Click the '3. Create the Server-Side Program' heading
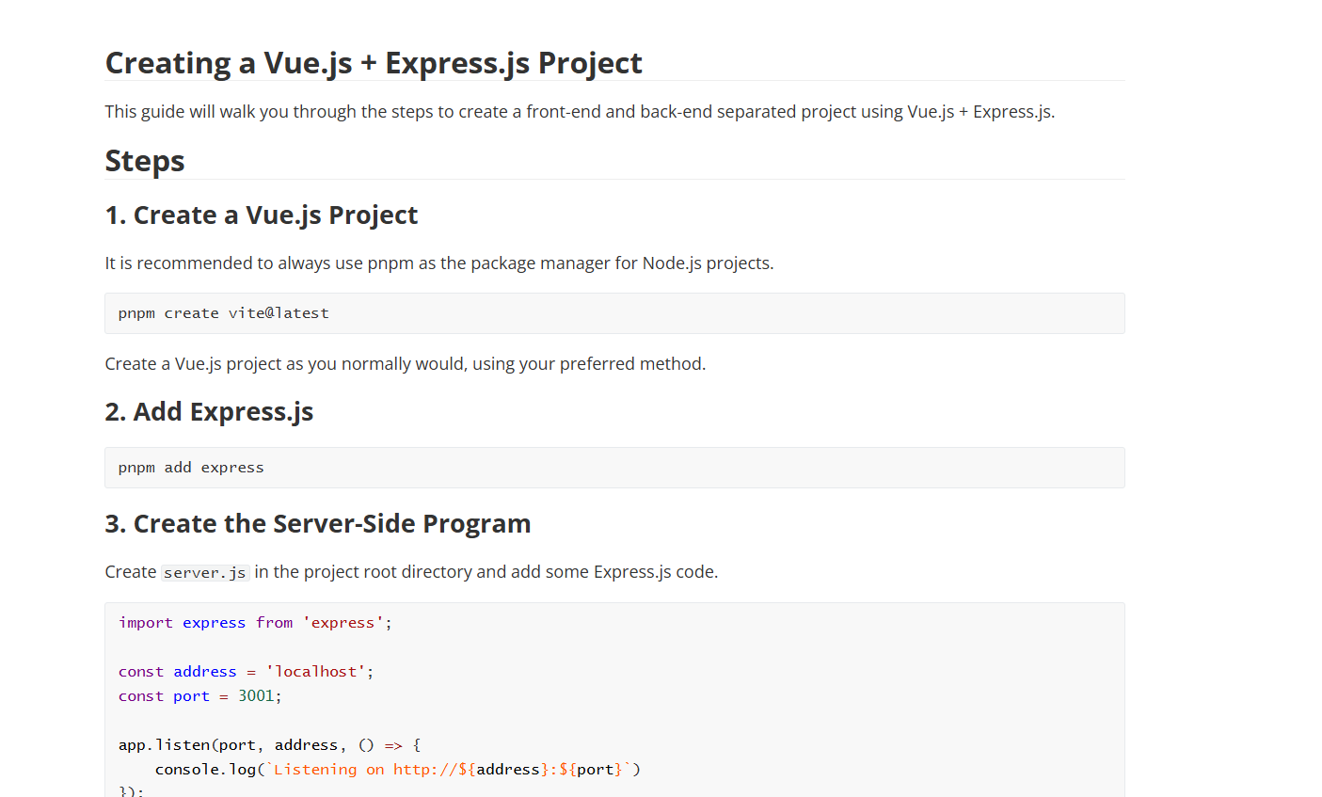1322x797 pixels. [318, 524]
